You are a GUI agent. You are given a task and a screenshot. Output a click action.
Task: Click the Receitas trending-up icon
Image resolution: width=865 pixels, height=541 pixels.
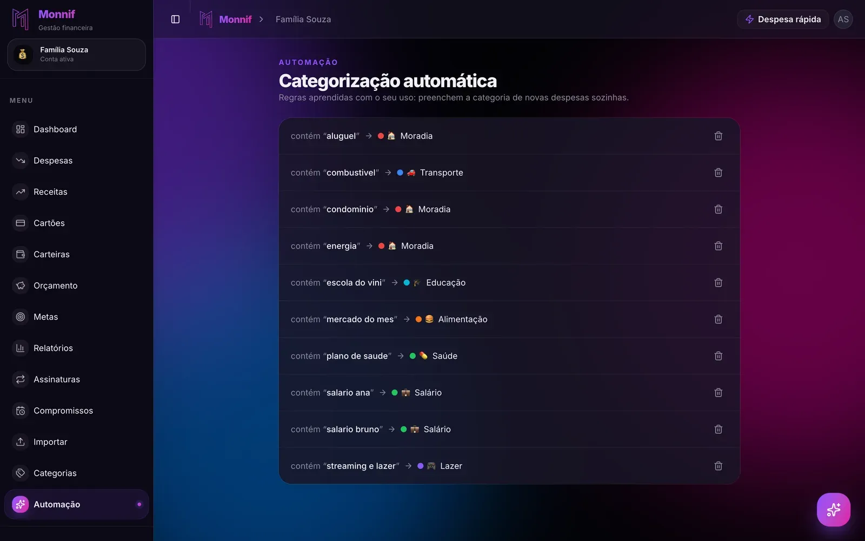pyautogui.click(x=21, y=192)
